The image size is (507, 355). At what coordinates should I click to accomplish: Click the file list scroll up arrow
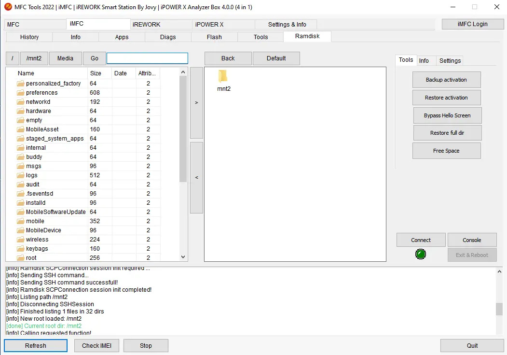pyautogui.click(x=183, y=72)
